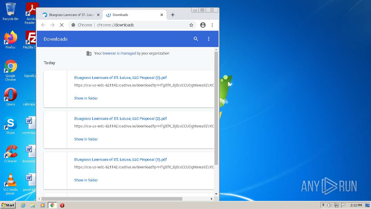Show Proposal (3).pdf in folder
The height and width of the screenshot is (209, 371).
pyautogui.click(x=86, y=98)
